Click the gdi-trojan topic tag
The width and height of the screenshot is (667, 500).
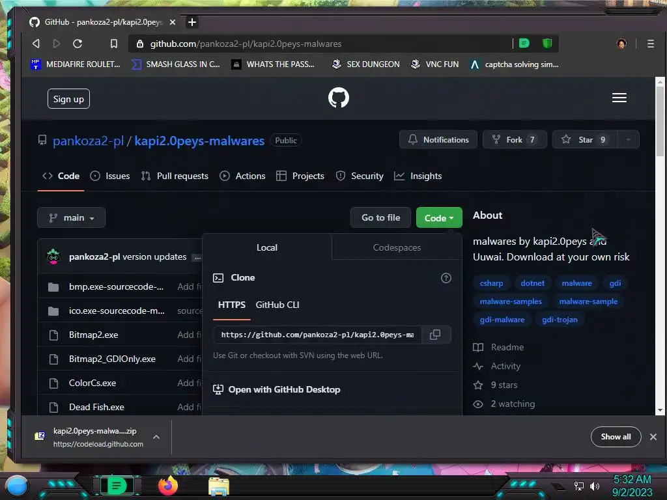pyautogui.click(x=560, y=320)
